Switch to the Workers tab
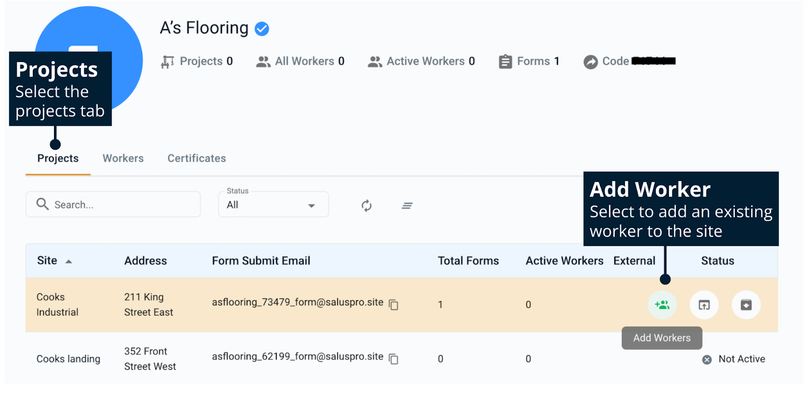 (x=123, y=158)
